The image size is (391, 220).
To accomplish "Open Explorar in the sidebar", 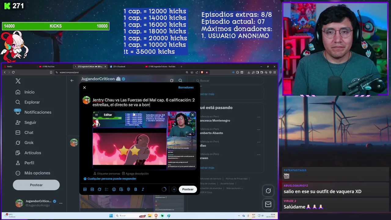I will coord(28,102).
